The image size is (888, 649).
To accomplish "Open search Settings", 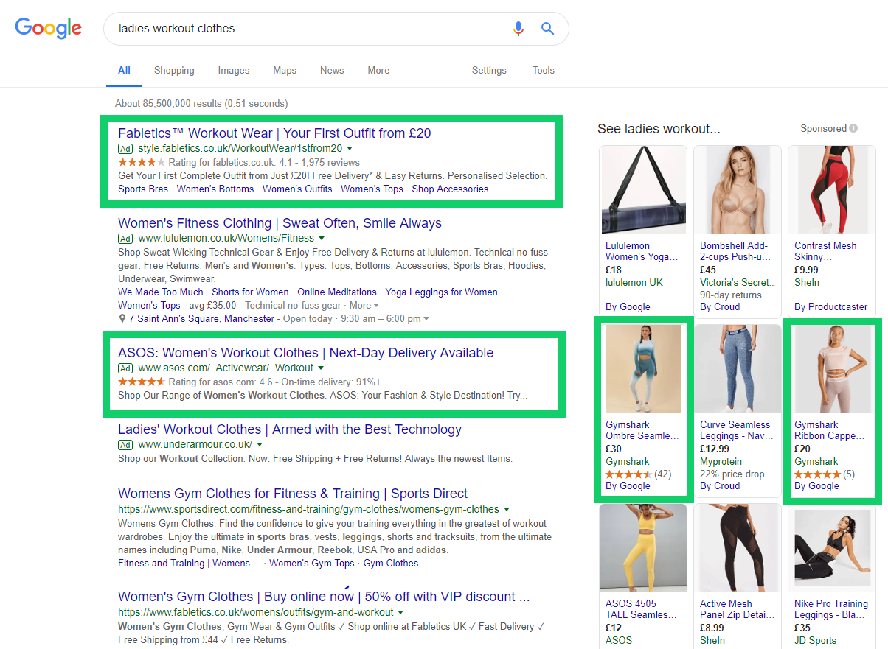I will click(489, 71).
